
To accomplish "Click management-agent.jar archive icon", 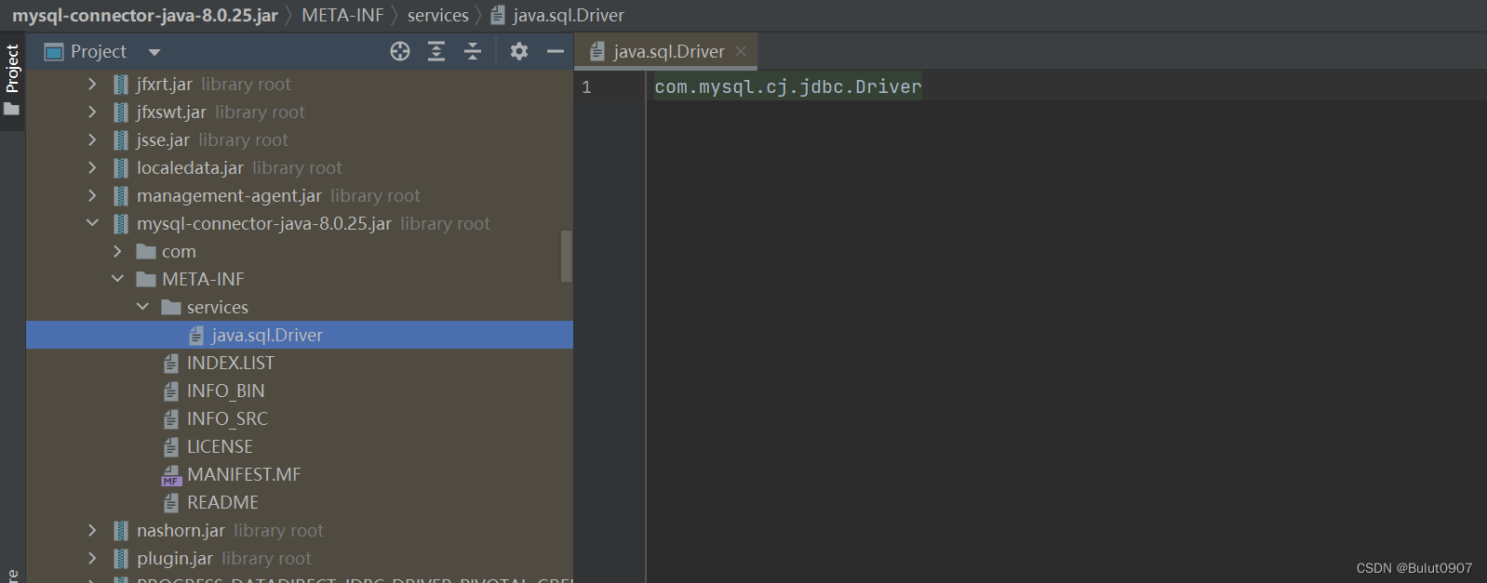I will (121, 196).
